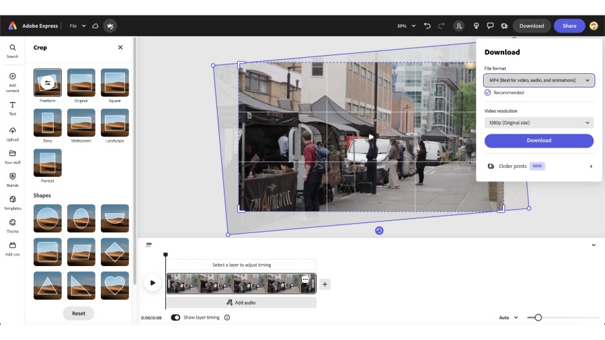
Task: Choose the triangle crop shape
Action: point(48,286)
